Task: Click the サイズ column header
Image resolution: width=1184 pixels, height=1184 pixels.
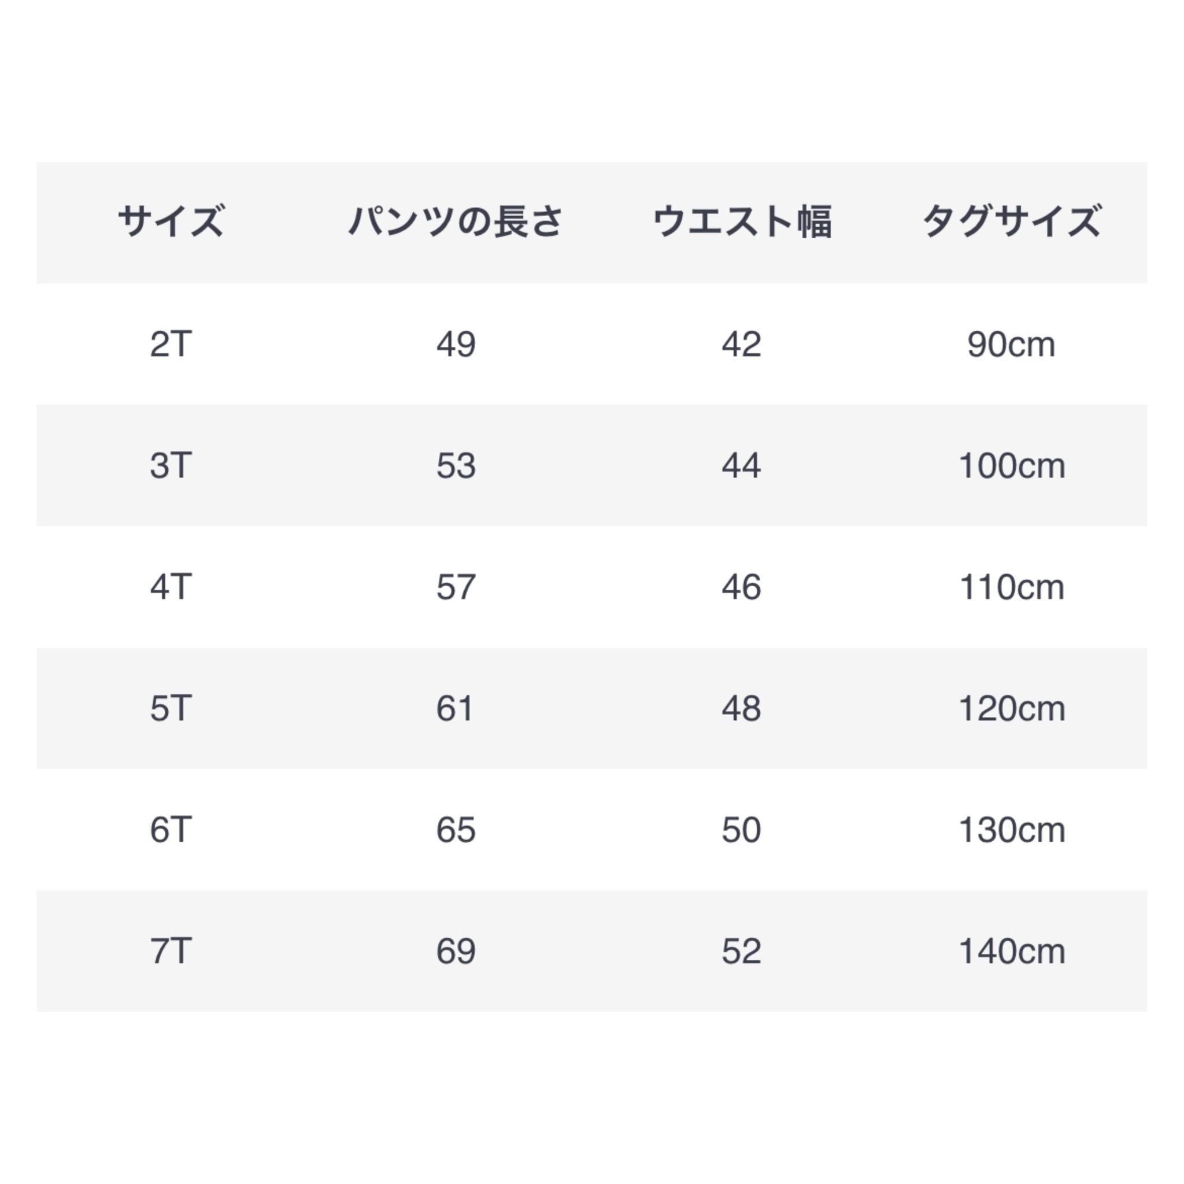Action: 171,221
